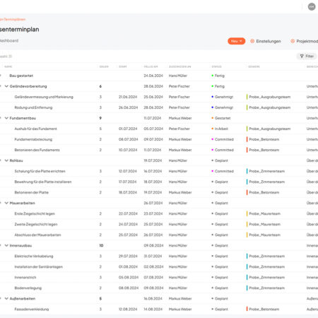
Task: Open Fassadenverkleidung task
Action: click(x=32, y=309)
